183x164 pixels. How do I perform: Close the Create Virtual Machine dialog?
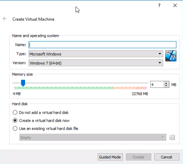[x=175, y=6]
